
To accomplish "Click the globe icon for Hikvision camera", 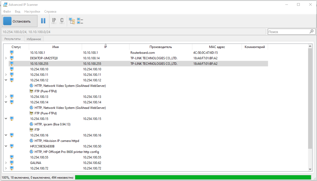I will coord(31,141).
